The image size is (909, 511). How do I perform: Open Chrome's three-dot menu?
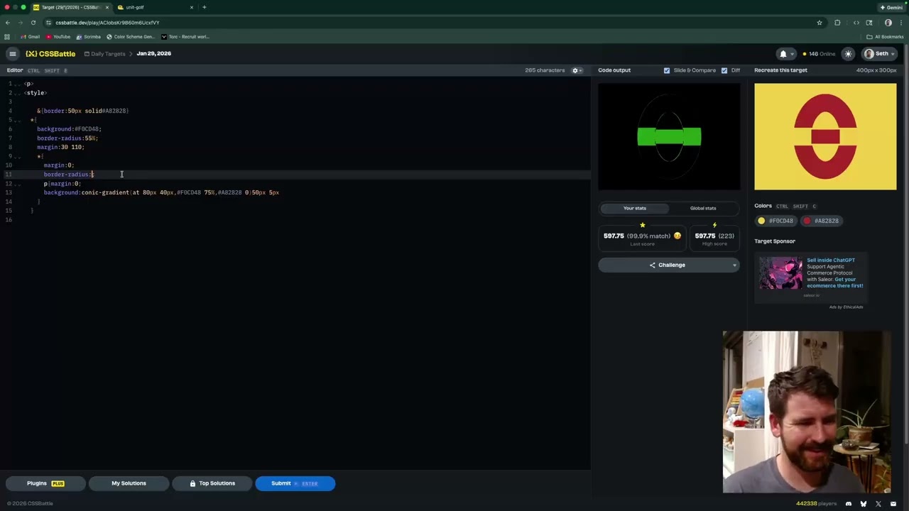pyautogui.click(x=900, y=23)
